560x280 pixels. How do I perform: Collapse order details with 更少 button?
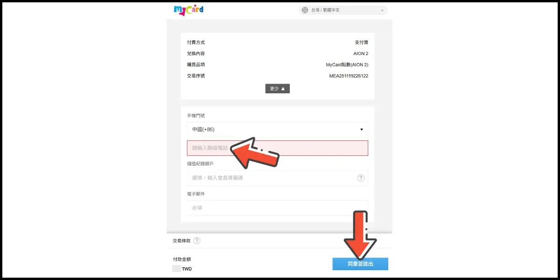(277, 88)
